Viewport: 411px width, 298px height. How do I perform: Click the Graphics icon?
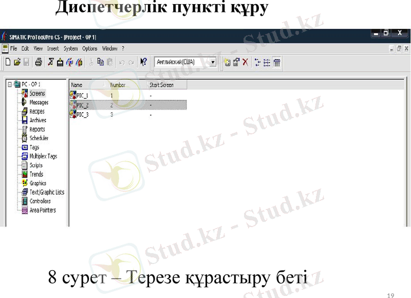click(25, 183)
